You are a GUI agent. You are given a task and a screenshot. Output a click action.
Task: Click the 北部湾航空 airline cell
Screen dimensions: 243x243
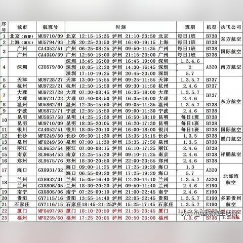pyautogui.click(x=231, y=179)
